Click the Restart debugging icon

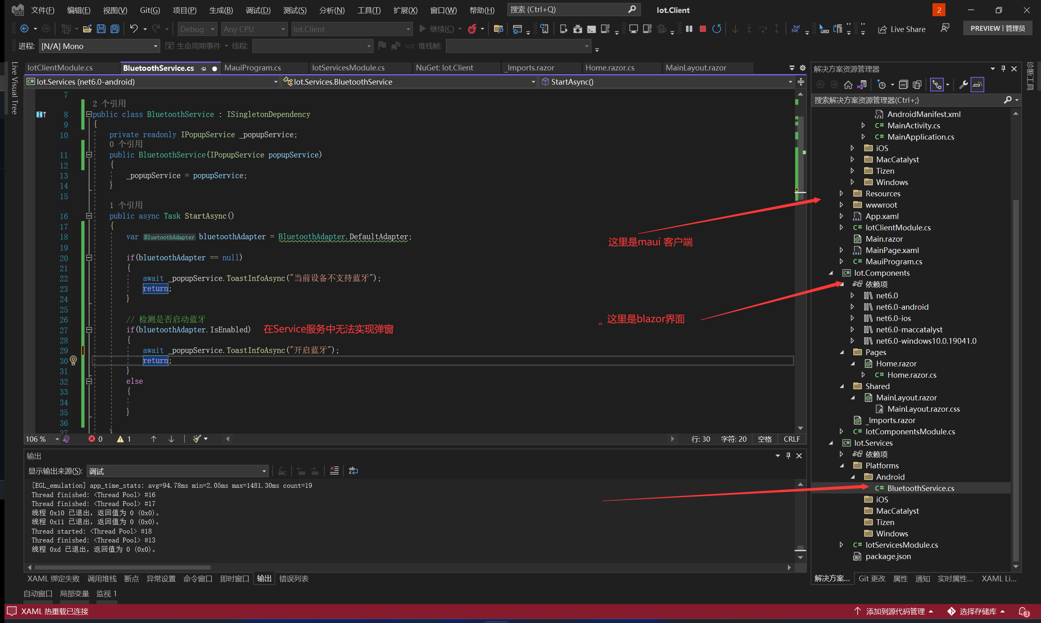pyautogui.click(x=717, y=29)
